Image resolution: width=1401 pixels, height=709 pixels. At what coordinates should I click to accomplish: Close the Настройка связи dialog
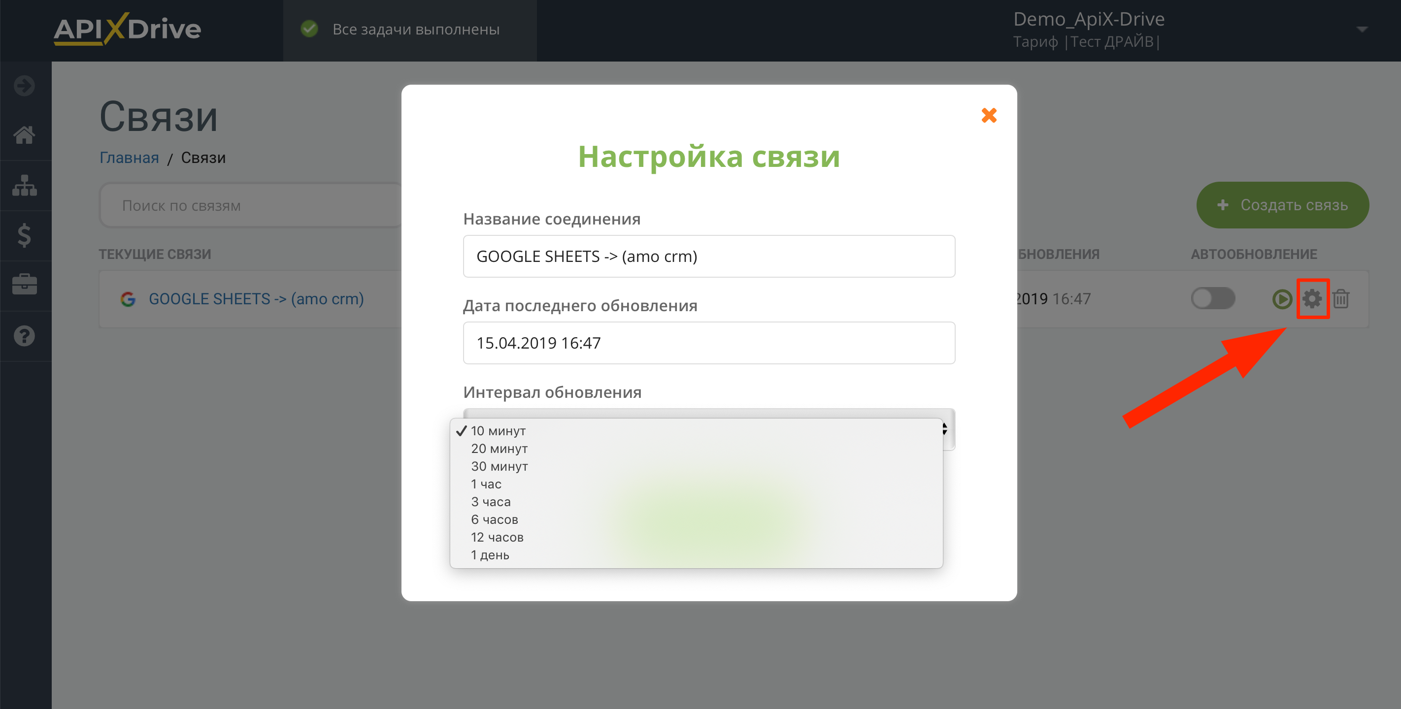pyautogui.click(x=989, y=115)
